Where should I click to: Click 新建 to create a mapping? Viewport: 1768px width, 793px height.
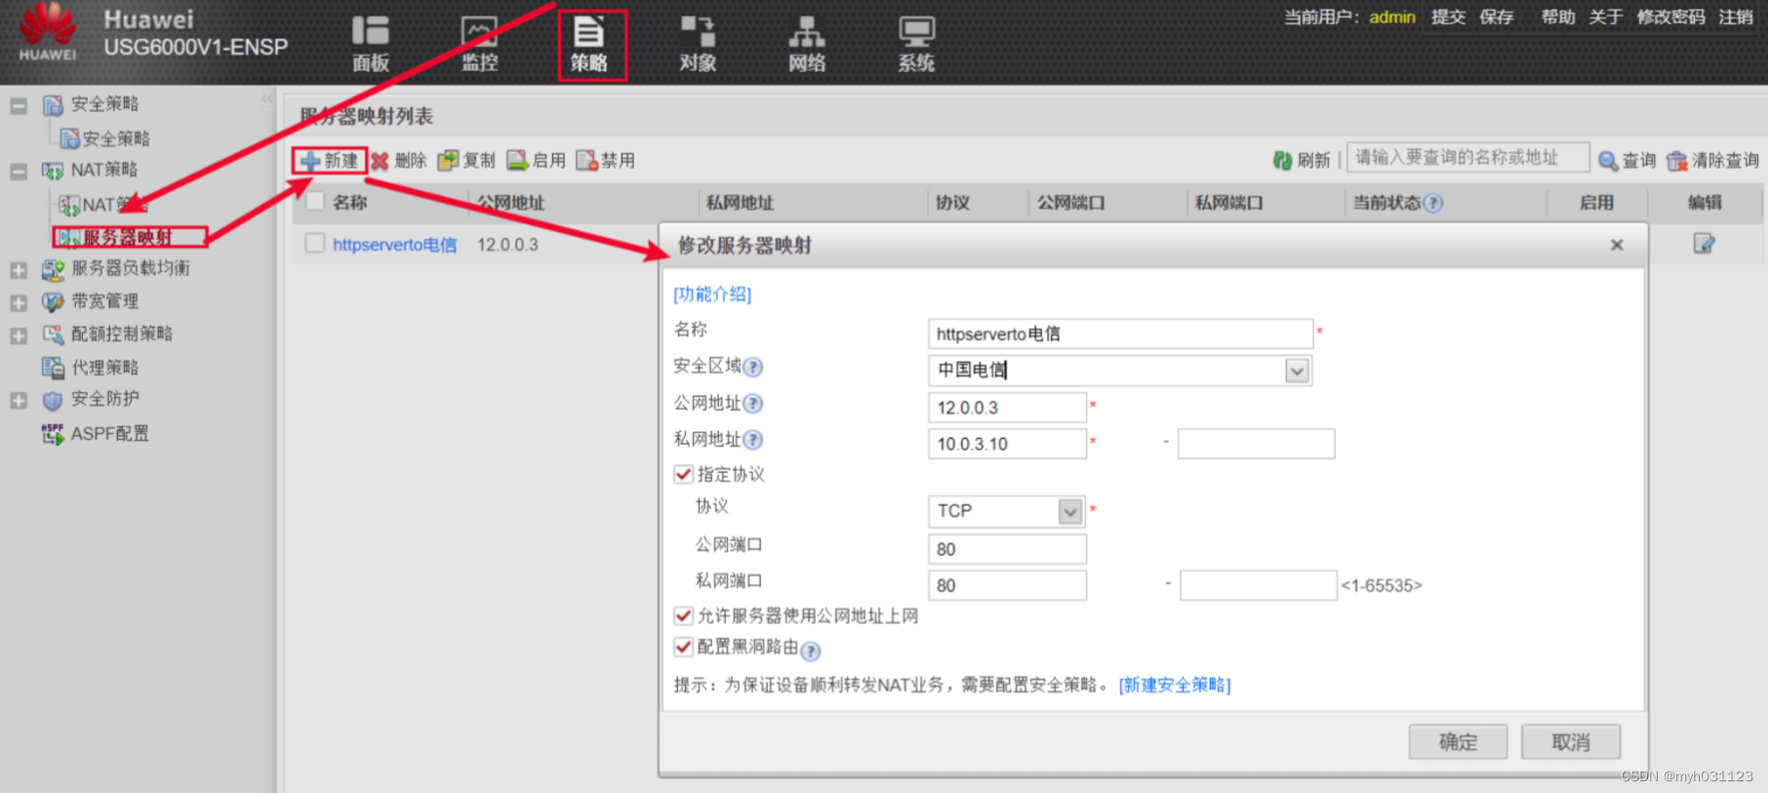point(330,160)
